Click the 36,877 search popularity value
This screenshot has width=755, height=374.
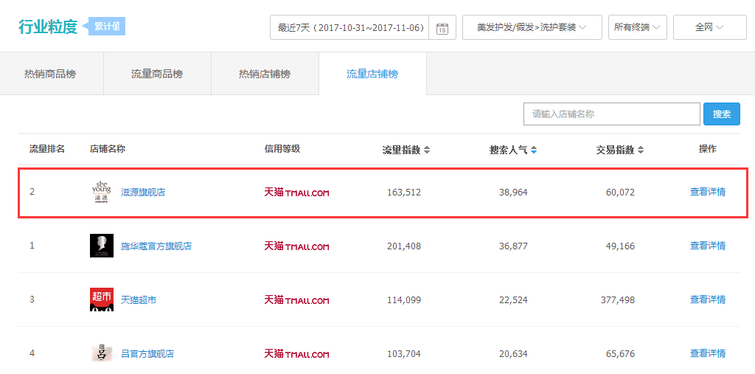click(x=513, y=246)
